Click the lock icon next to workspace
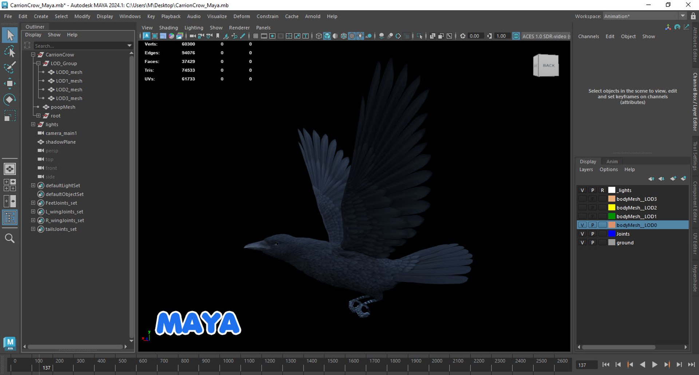Image resolution: width=699 pixels, height=375 pixels. click(x=693, y=16)
